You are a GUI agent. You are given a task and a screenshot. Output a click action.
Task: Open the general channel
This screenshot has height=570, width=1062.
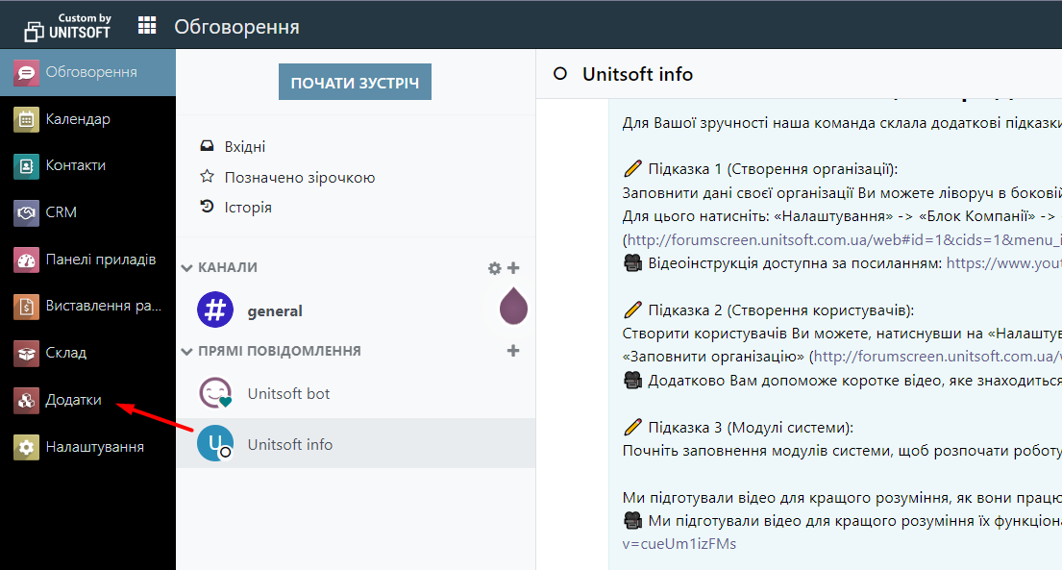(356, 310)
